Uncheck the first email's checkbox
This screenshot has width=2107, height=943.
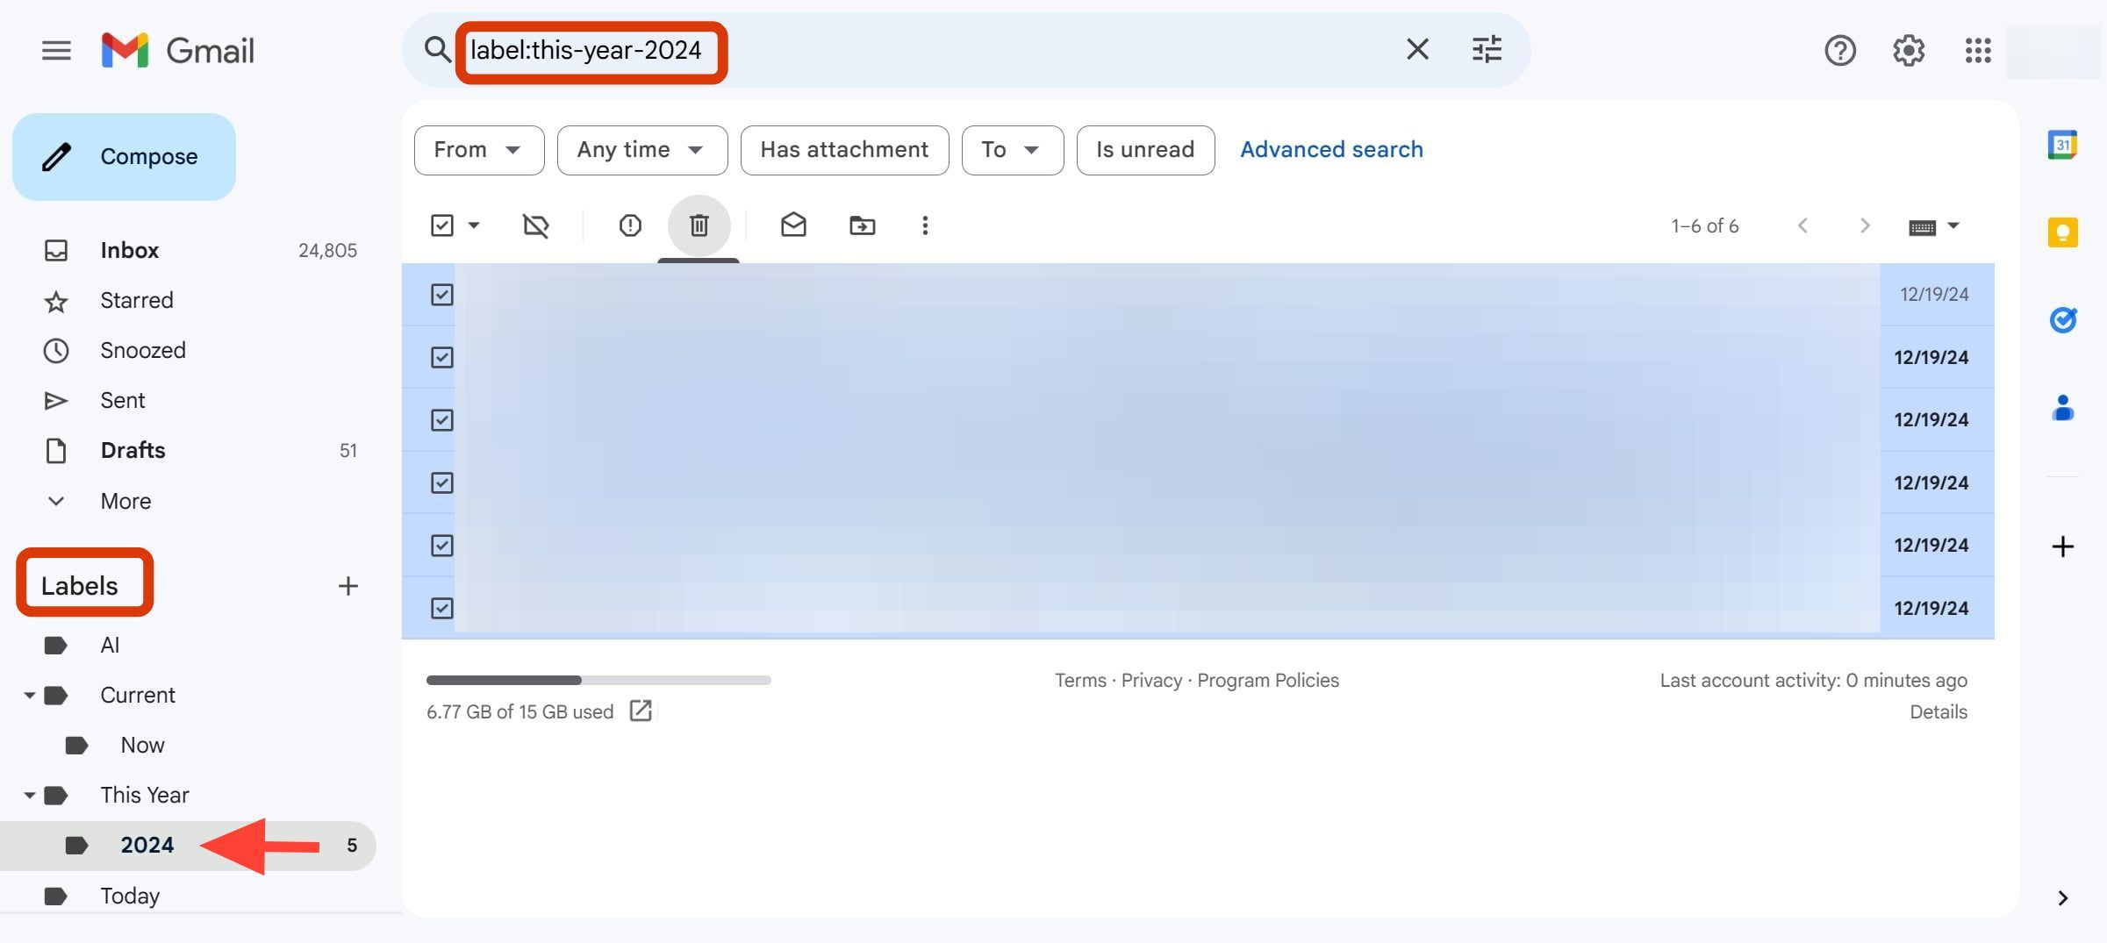pos(442,295)
